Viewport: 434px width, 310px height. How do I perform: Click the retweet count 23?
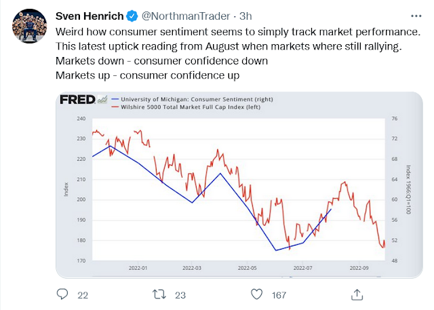tap(180, 295)
